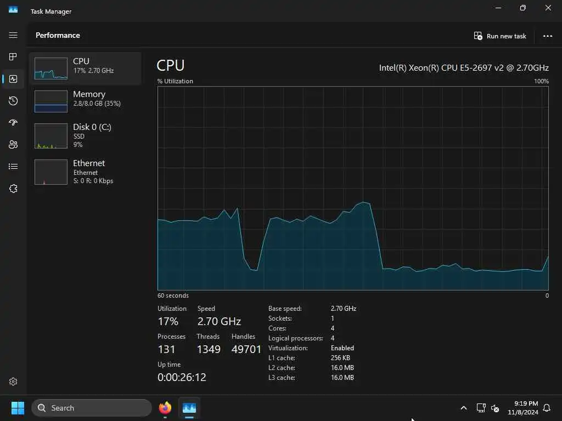562x421 pixels.
Task: Click the threads count 1349
Action: click(x=209, y=349)
